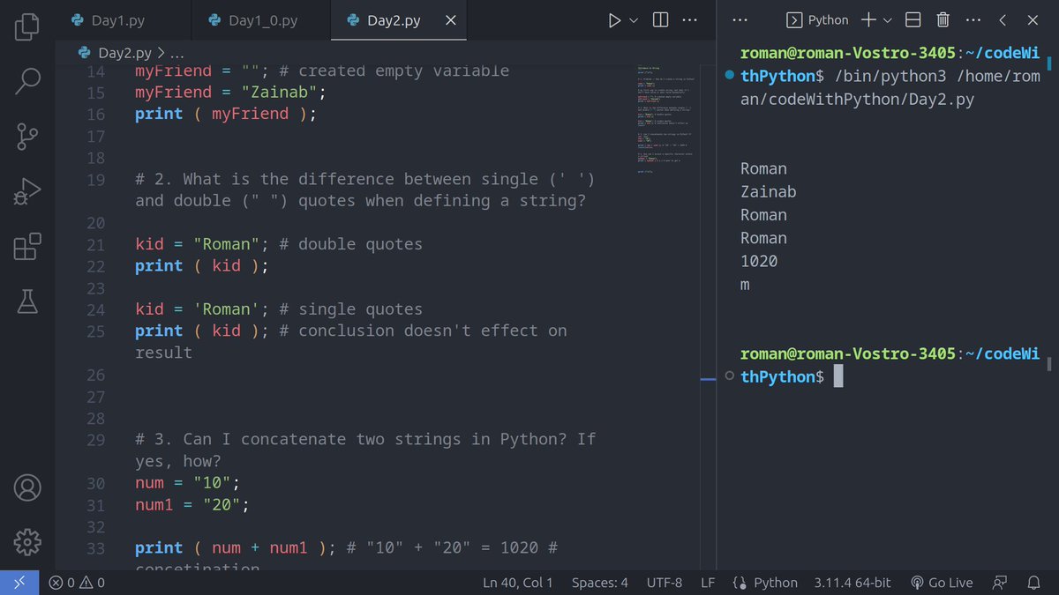This screenshot has height=595, width=1059.
Task: Open the Source Control view
Action: tap(27, 138)
